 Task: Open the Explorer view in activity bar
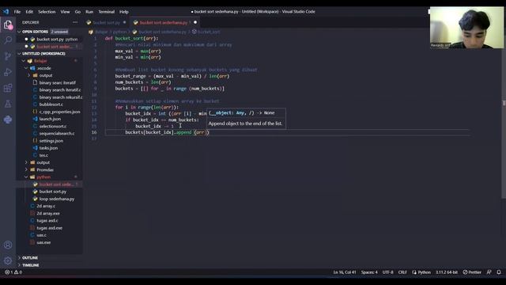[8, 25]
